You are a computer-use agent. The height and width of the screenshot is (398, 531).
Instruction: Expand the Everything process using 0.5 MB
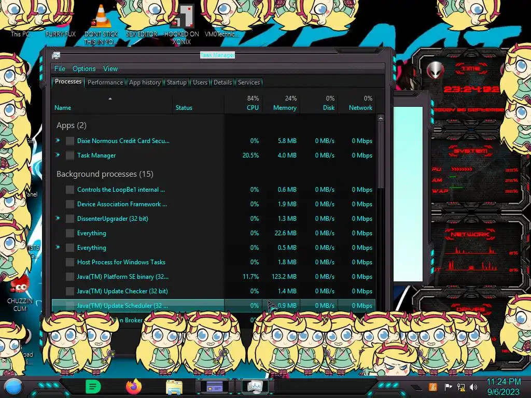(x=58, y=247)
